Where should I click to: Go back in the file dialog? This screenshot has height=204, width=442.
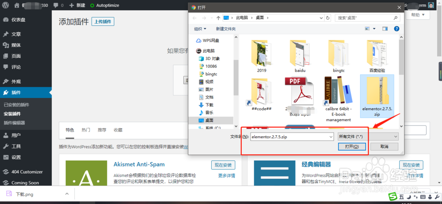click(x=194, y=18)
